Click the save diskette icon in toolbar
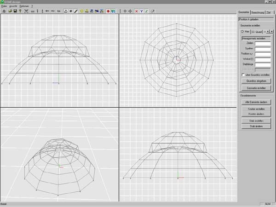The height and width of the screenshot is (207, 276). (15, 11)
